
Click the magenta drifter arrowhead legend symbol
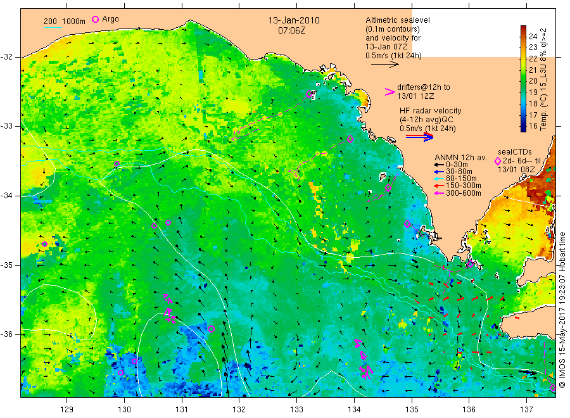(x=389, y=92)
